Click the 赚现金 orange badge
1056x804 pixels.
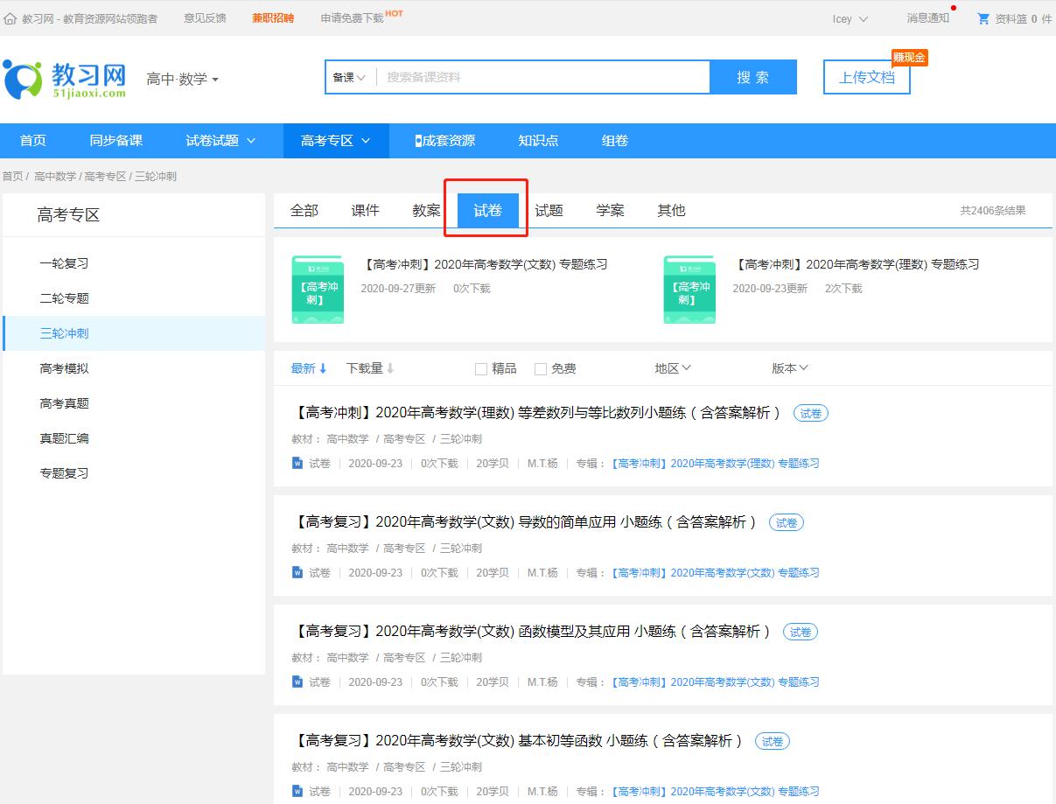[x=910, y=57]
